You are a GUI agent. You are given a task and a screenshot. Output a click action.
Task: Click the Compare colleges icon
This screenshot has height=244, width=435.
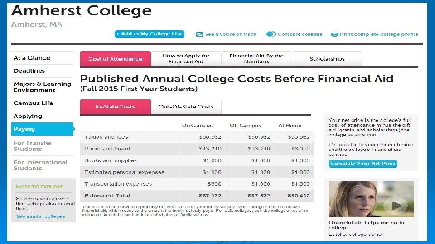pyautogui.click(x=271, y=34)
